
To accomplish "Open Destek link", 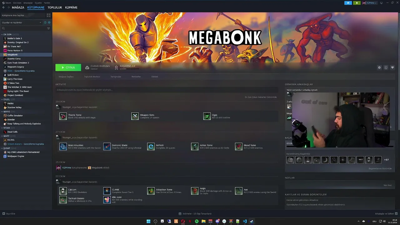I will [x=155, y=77].
